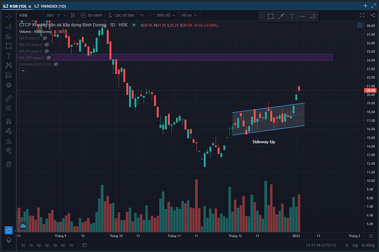Select the ruler measure tool
The width and height of the screenshot is (379, 252).
9,99
